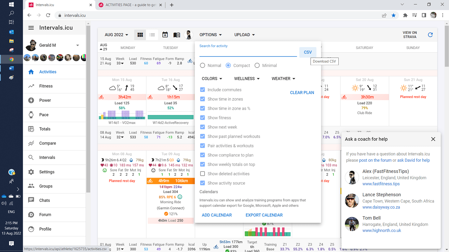Select the Minimal display radio button
This screenshot has width=449, height=252.
click(257, 66)
